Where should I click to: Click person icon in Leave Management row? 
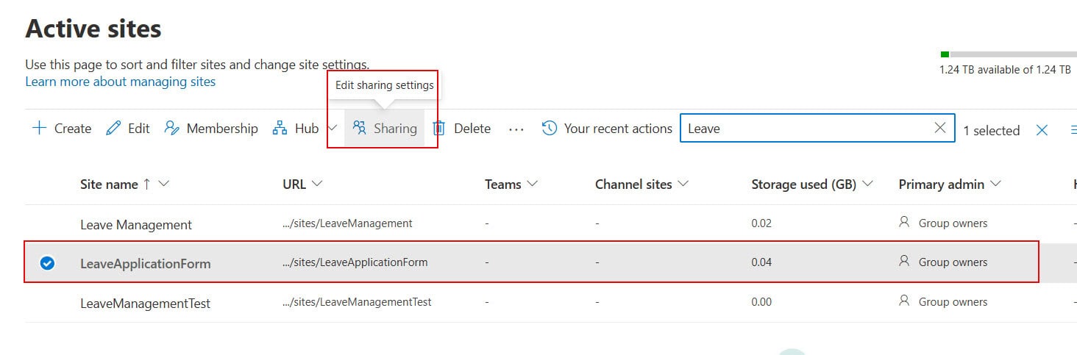905,222
